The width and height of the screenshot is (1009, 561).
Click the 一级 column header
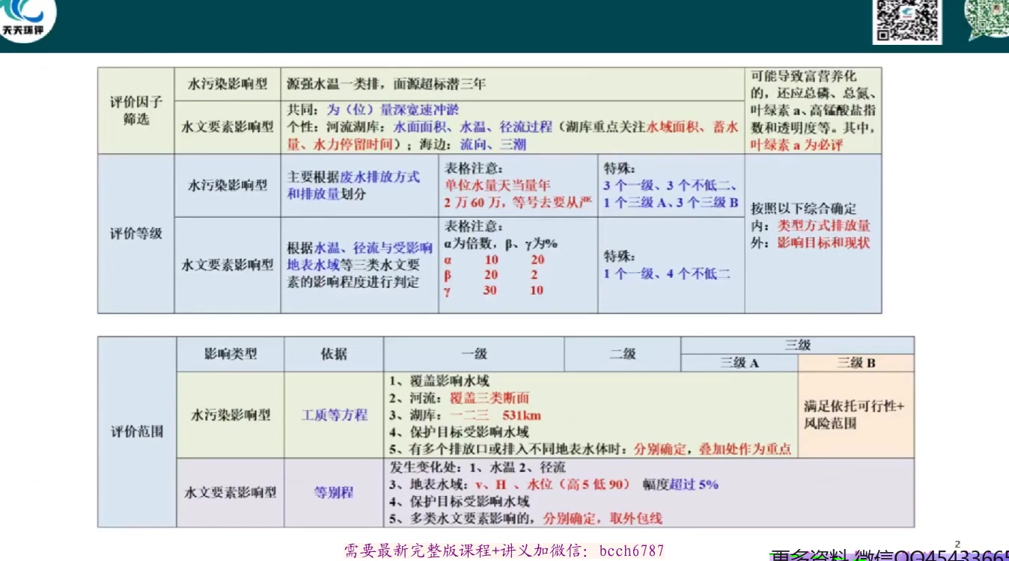pos(474,354)
